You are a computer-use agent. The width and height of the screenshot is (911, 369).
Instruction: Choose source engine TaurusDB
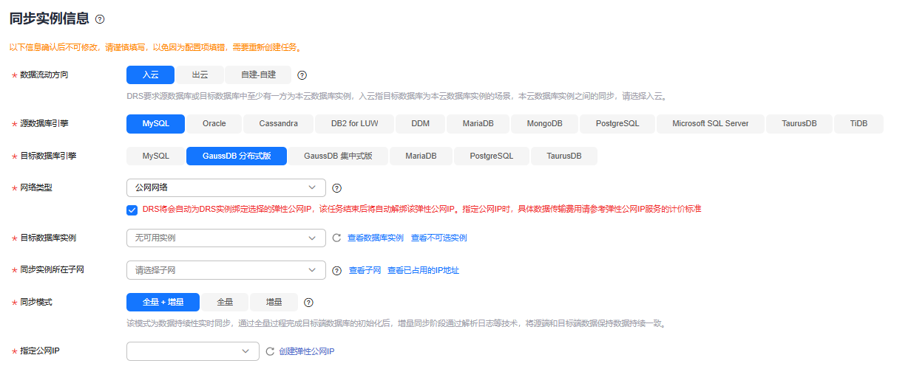click(799, 124)
